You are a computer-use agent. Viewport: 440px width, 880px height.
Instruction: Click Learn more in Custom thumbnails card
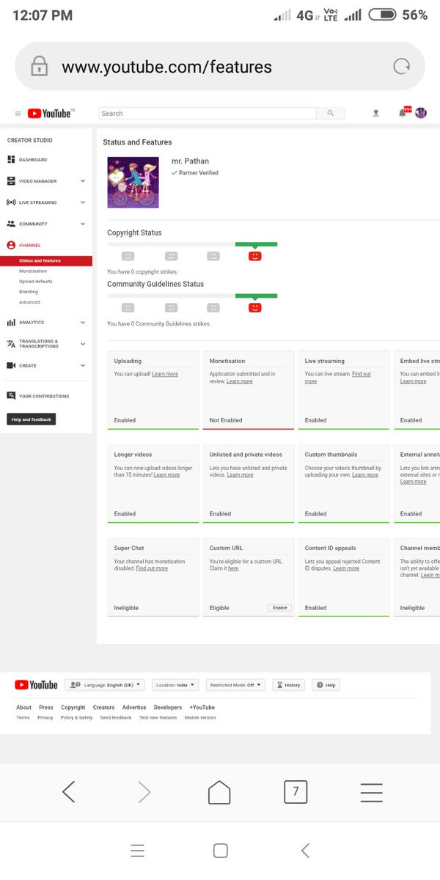(x=365, y=475)
